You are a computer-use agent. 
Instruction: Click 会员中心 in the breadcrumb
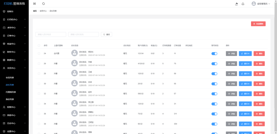click(x=43, y=11)
